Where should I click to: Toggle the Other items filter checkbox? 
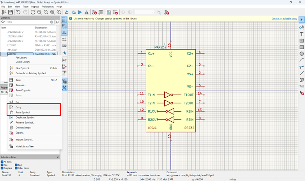16,168
